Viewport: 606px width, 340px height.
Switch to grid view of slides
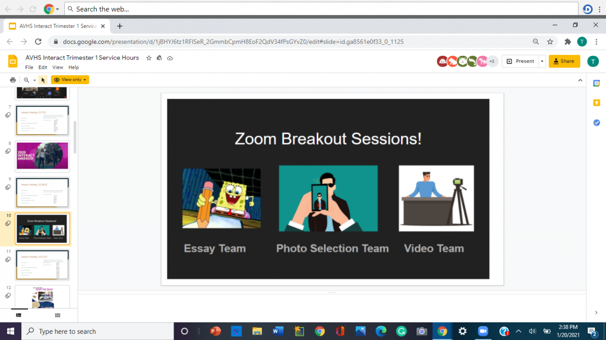pos(58,315)
